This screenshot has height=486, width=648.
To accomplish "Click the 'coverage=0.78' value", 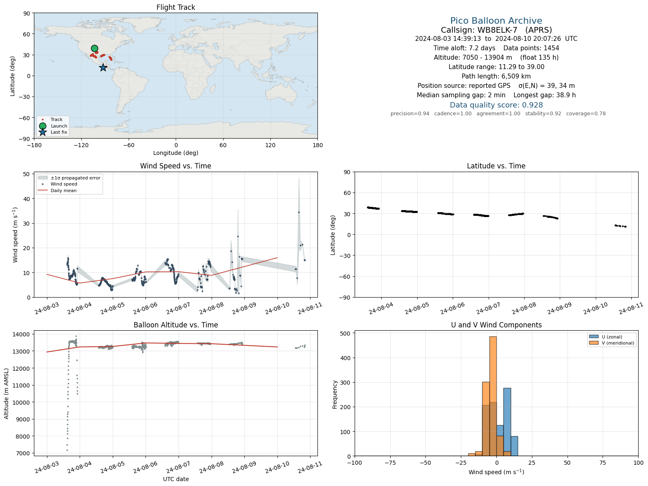I will pos(586,114).
